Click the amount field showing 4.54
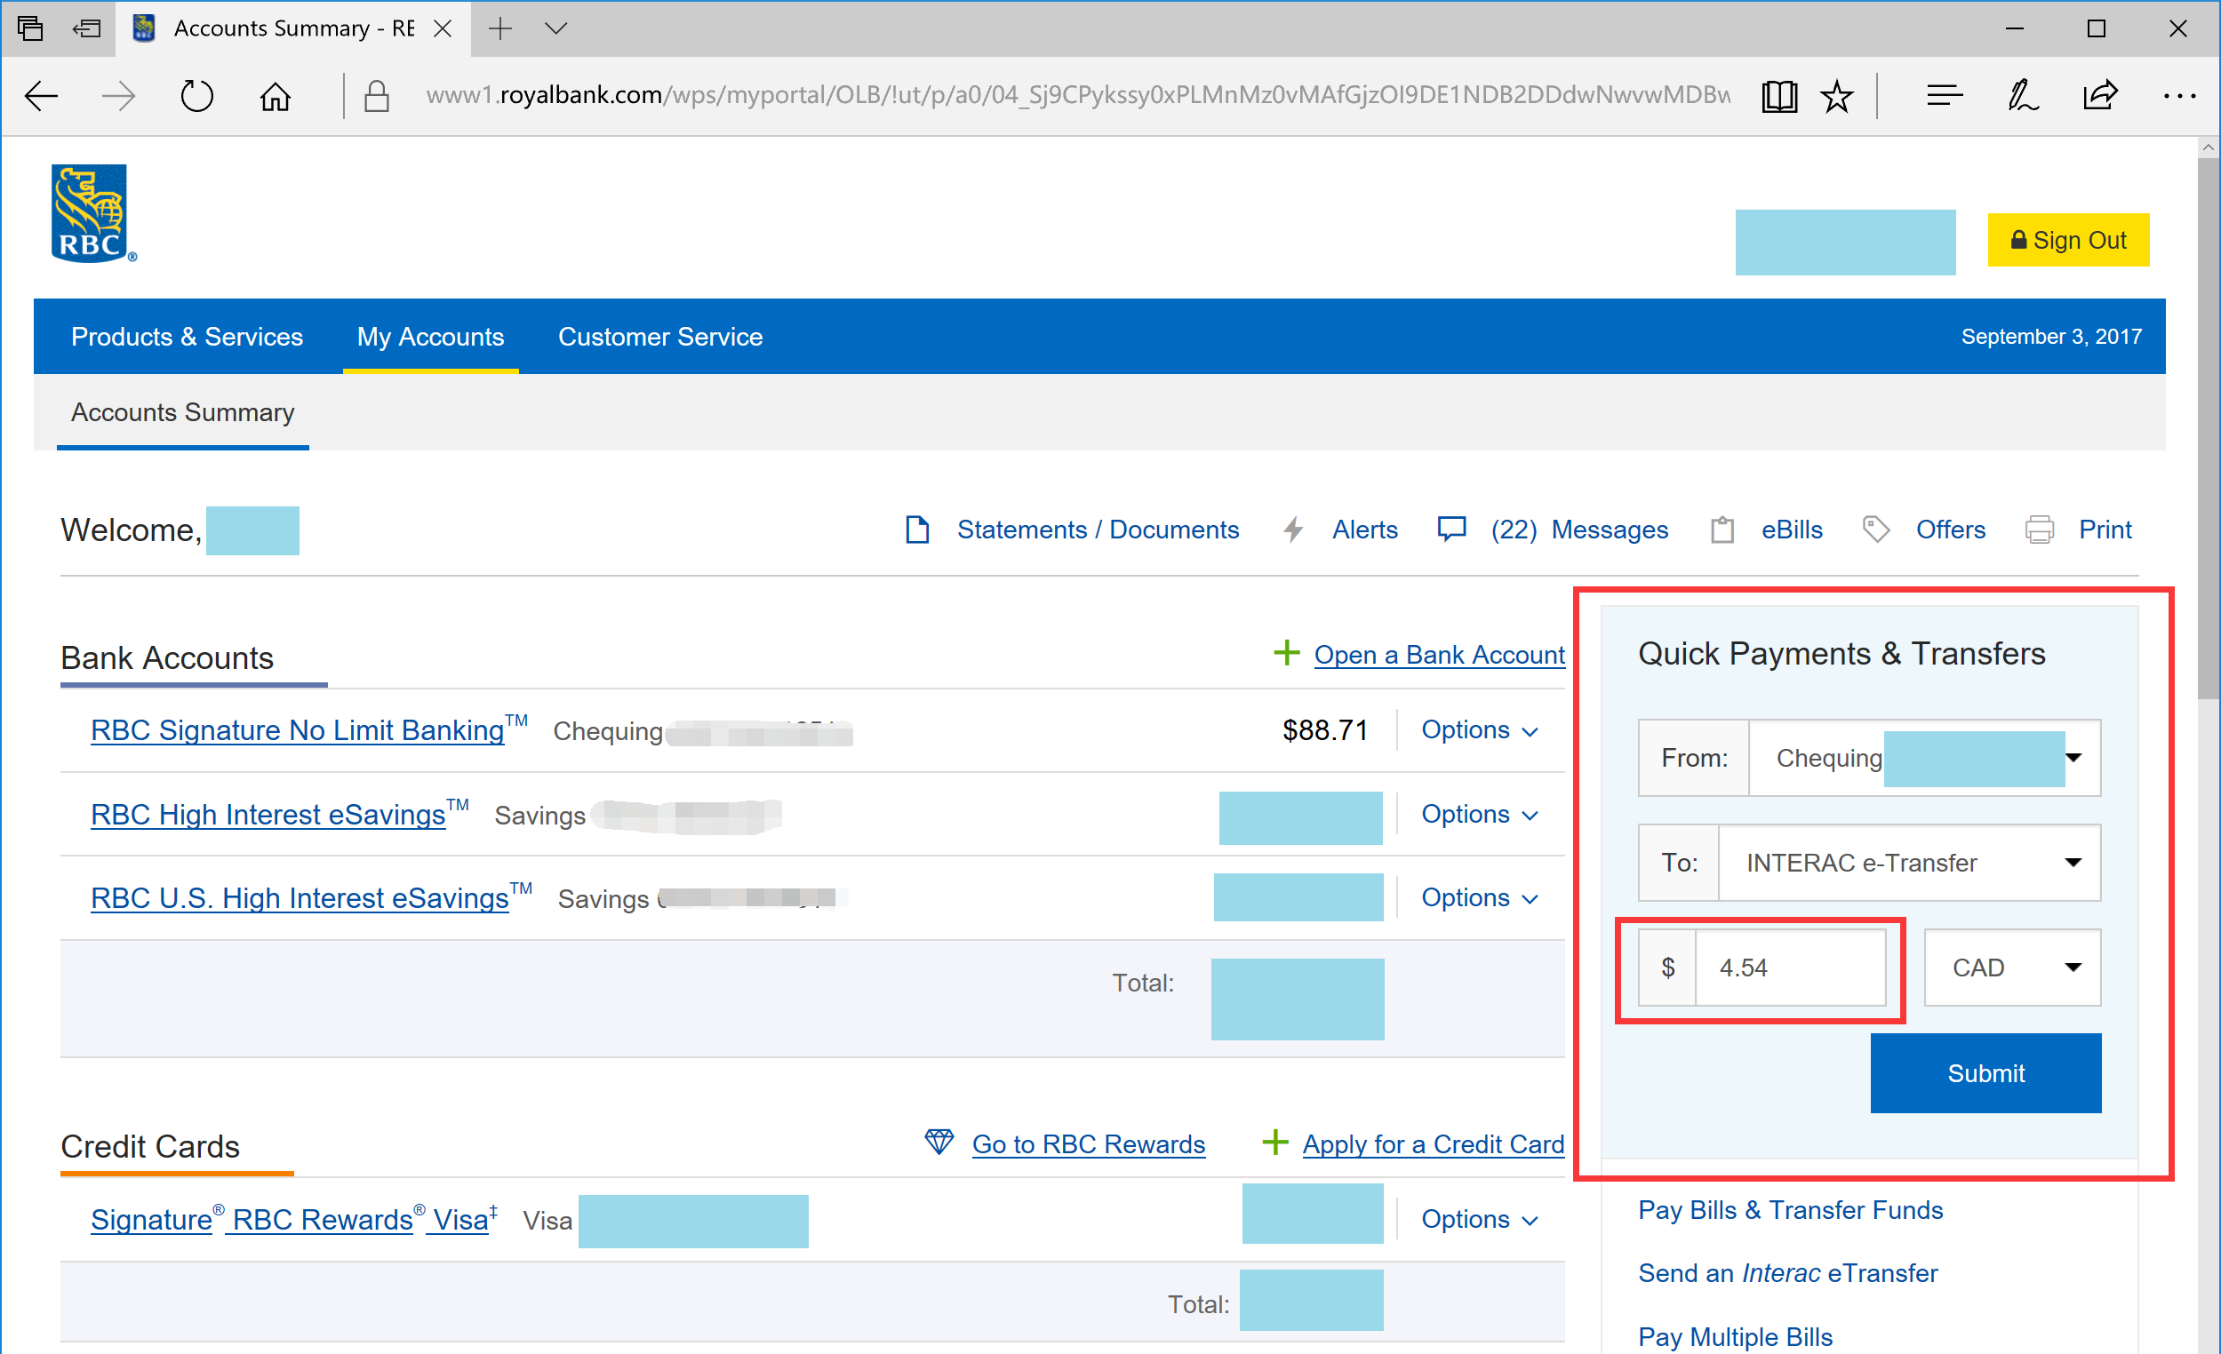This screenshot has width=2221, height=1354. click(1790, 968)
